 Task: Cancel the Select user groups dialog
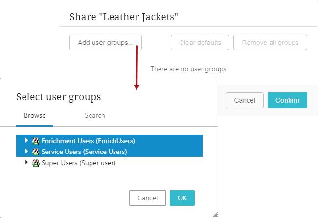click(147, 198)
